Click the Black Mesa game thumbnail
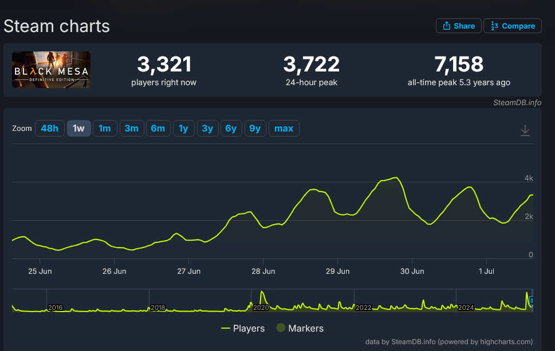This screenshot has height=351, width=555. coord(52,70)
